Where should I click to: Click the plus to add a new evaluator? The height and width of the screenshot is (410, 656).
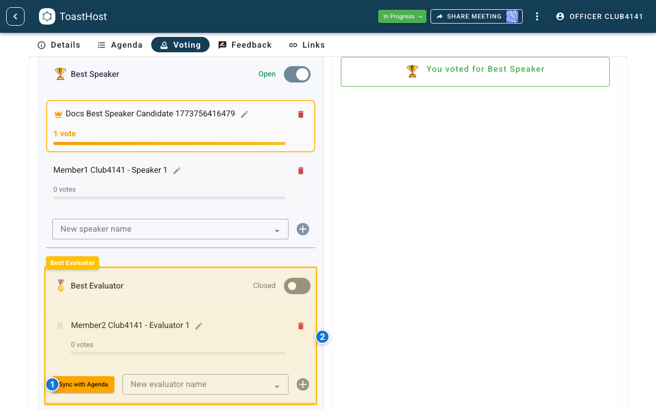click(302, 384)
